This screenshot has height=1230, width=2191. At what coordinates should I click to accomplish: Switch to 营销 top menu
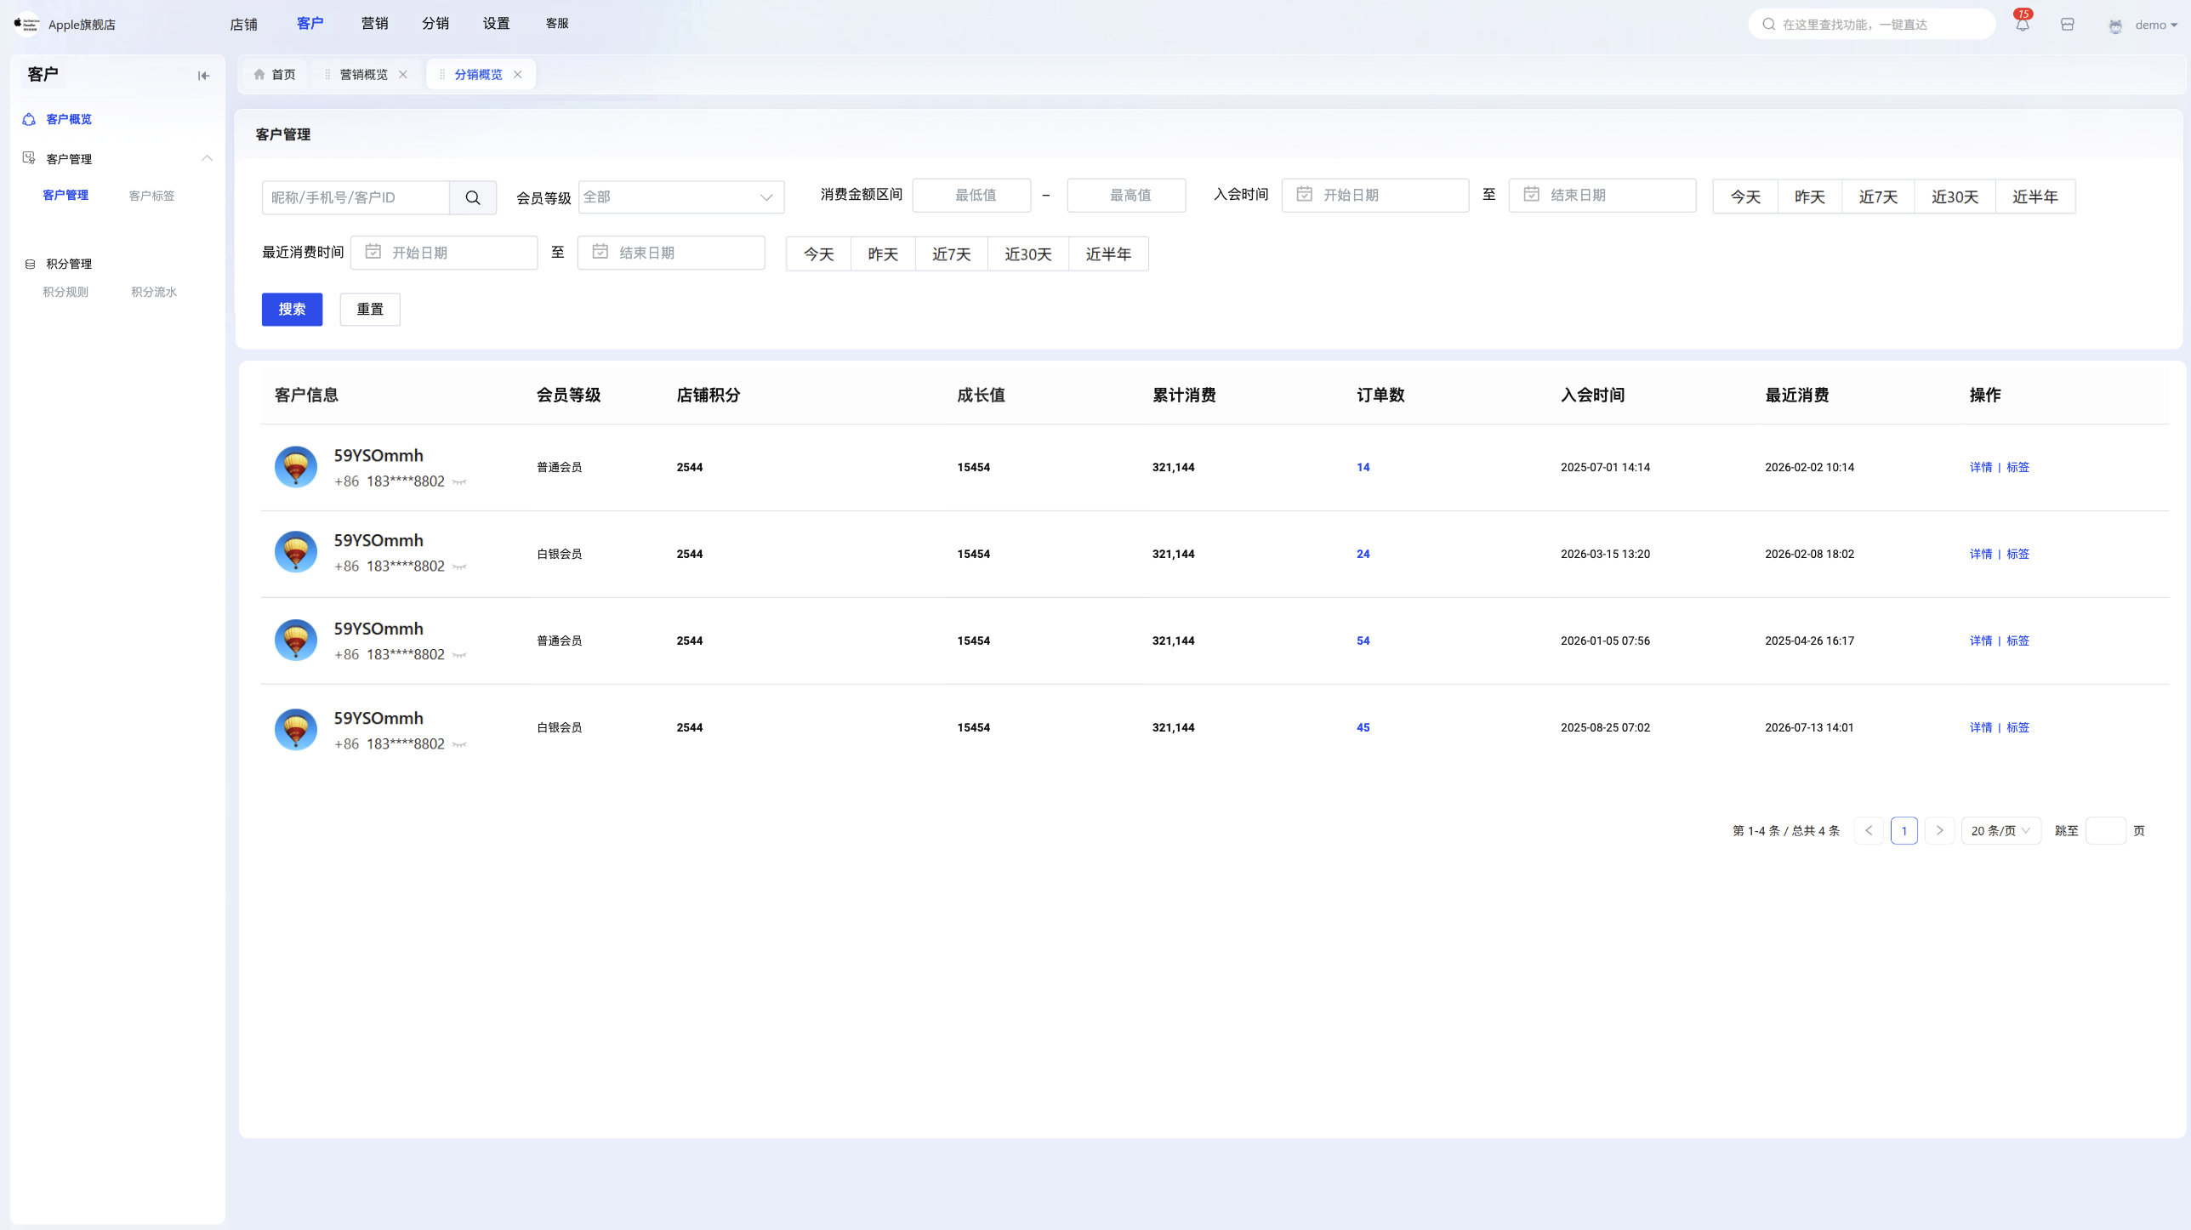point(374,24)
